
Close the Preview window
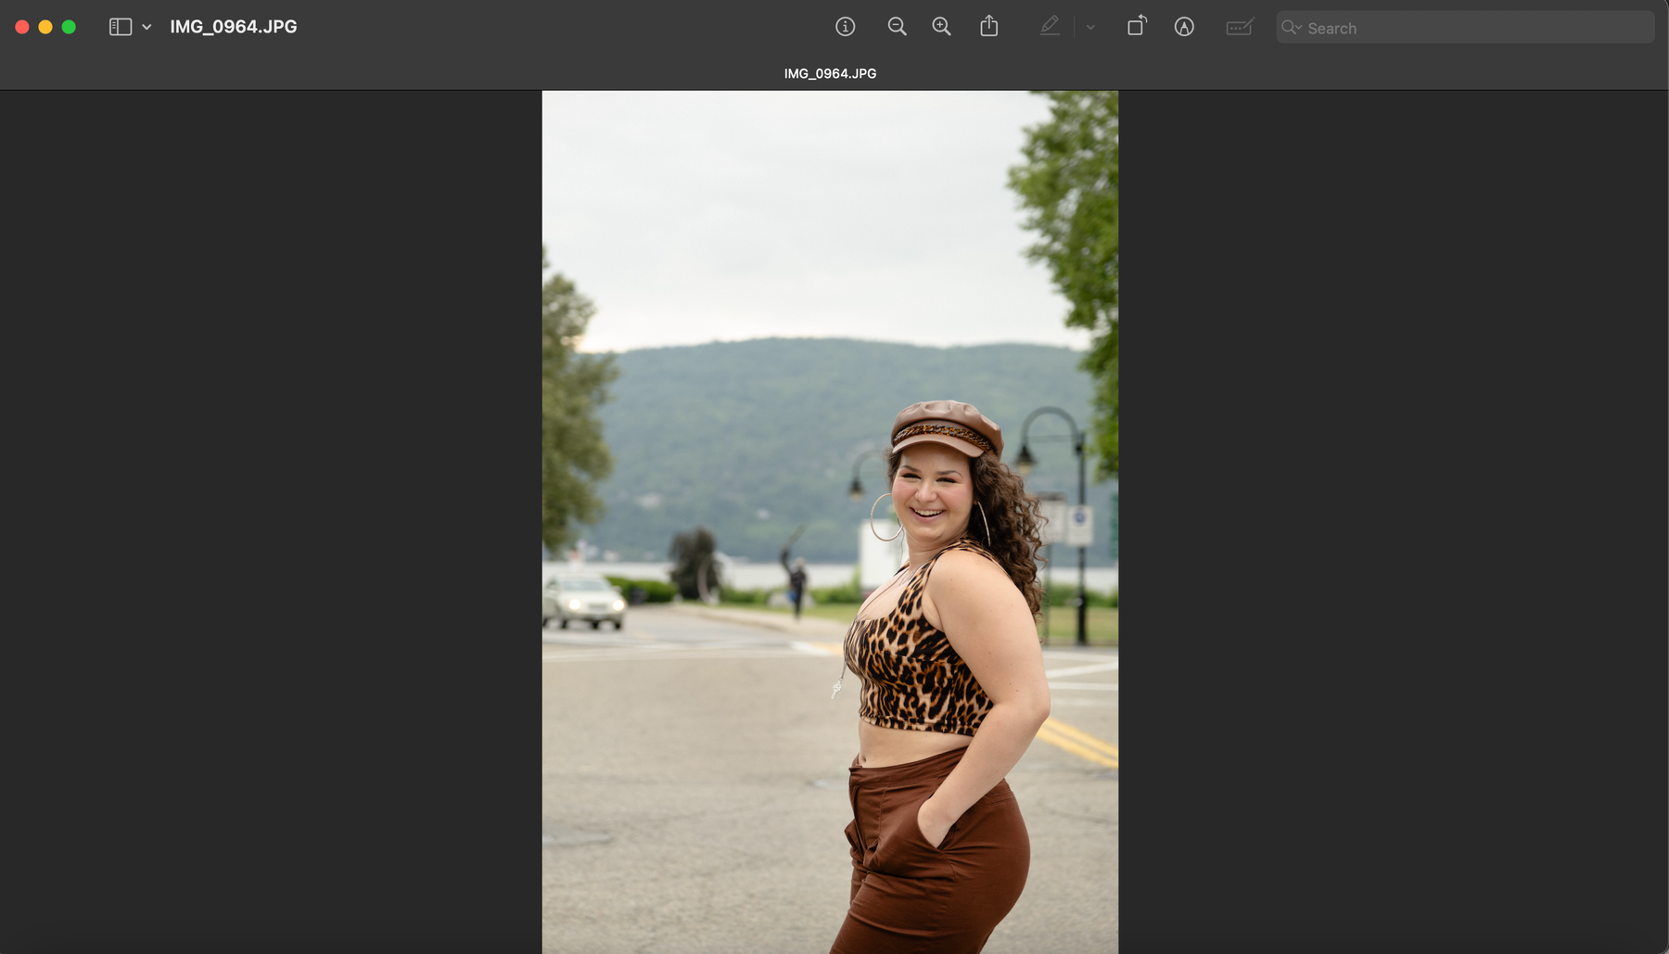pos(22,27)
